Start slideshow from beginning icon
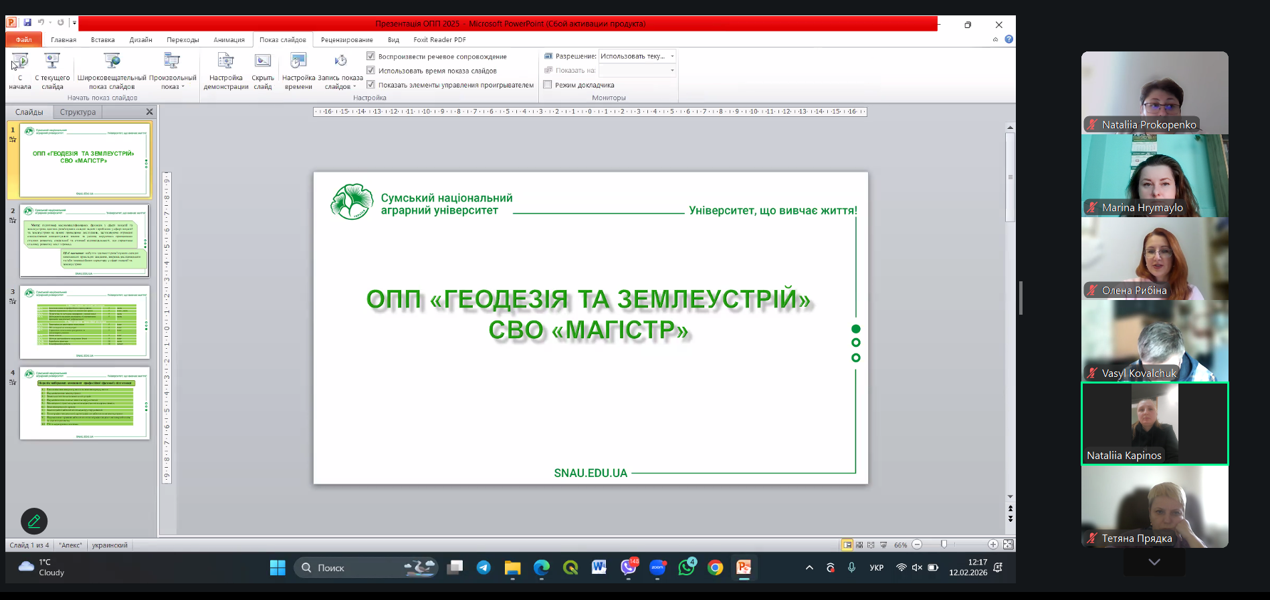The width and height of the screenshot is (1270, 600). click(20, 62)
